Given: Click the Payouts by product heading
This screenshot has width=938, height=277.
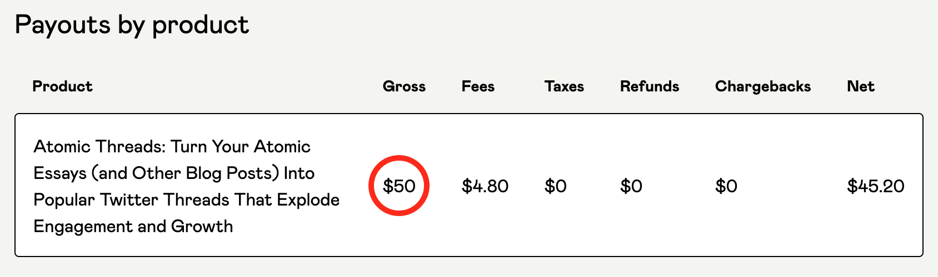Looking at the screenshot, I should coord(132,25).
